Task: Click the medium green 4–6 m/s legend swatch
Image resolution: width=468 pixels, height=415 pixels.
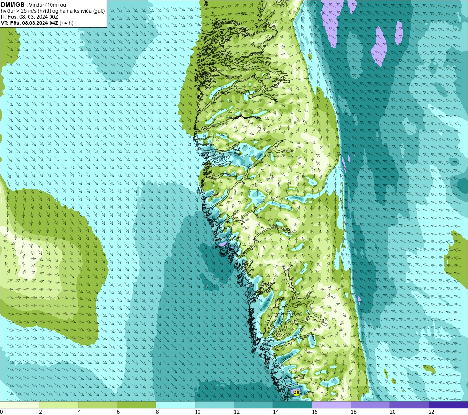Action: pos(98,405)
